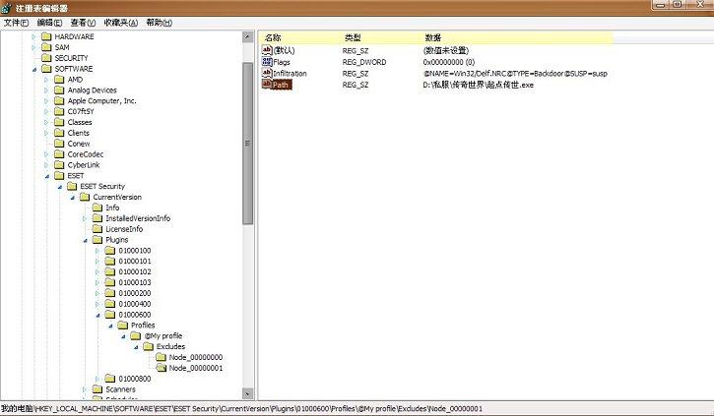Click the tree scrollbar up arrow
Viewport: 714px width, 416px height.
coord(248,36)
